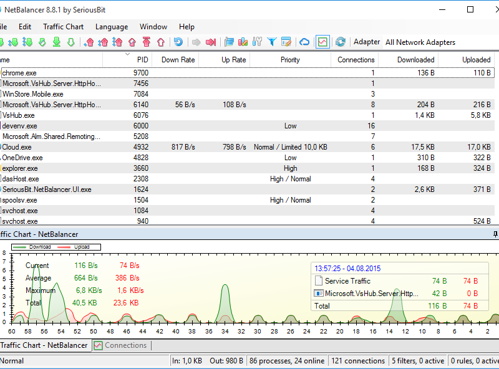Click the hollow red upload arrow icon

click(x=161, y=42)
